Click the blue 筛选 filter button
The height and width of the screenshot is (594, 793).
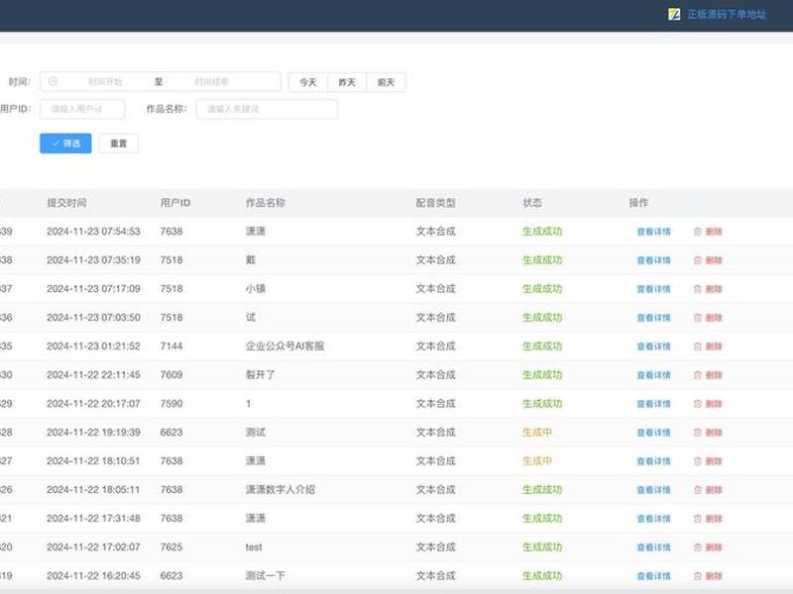[65, 144]
